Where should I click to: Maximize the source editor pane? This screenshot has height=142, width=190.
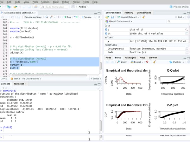click(99, 13)
